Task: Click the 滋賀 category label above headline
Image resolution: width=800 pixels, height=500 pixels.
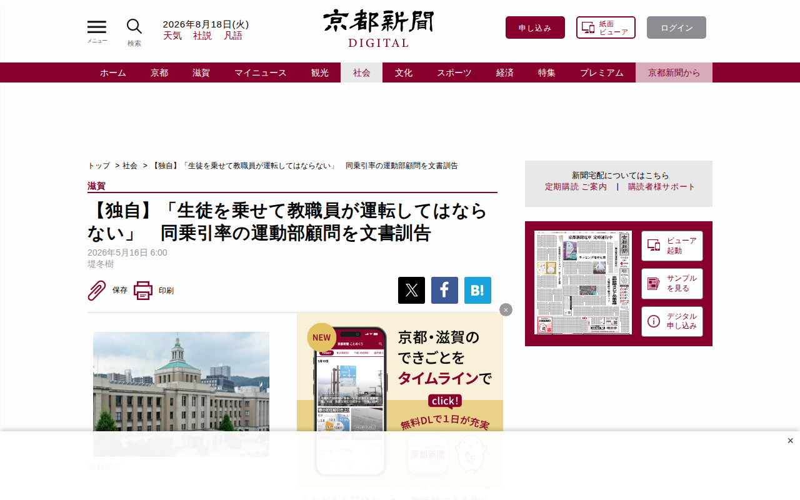Action: 96,186
